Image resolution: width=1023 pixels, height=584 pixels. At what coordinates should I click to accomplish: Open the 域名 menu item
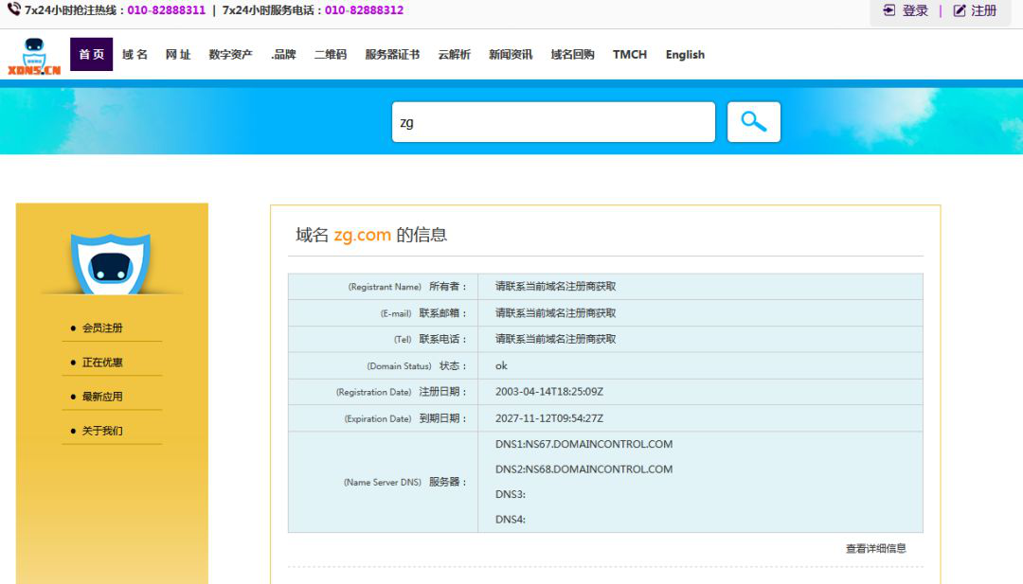tap(135, 55)
